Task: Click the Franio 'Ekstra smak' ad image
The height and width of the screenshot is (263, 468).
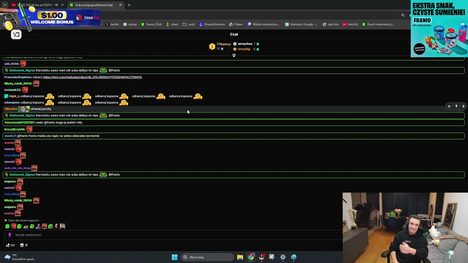Action: [439, 29]
